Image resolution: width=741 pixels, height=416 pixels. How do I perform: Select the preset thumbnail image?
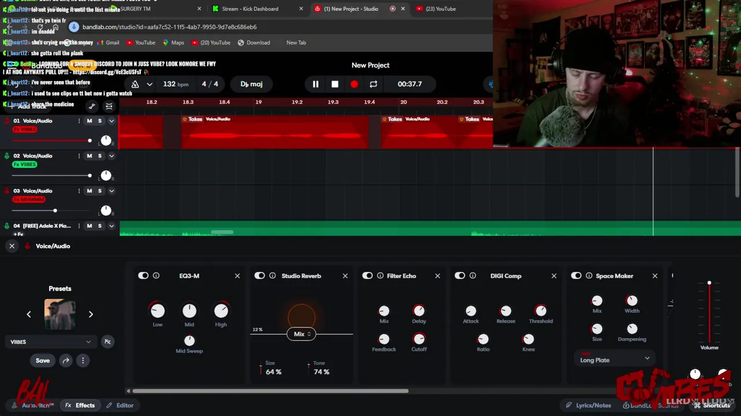60,314
